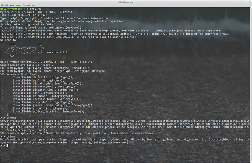Click the 'WARN NativeCodeLoader' log line
252x163 pixels.
point(111,31)
